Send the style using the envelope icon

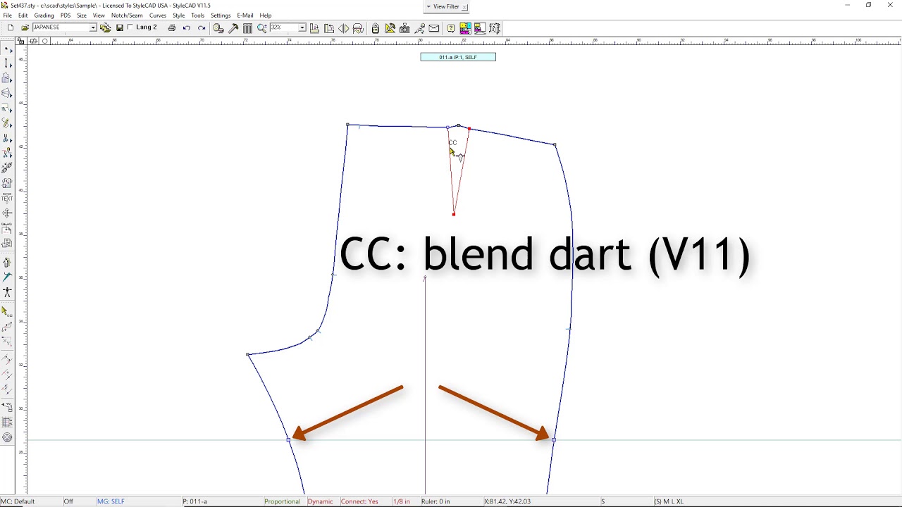tap(434, 28)
